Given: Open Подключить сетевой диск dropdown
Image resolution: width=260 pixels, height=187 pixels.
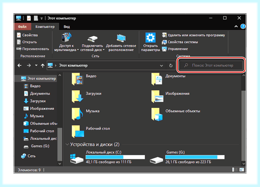Looking at the screenshot, I should click(92, 43).
